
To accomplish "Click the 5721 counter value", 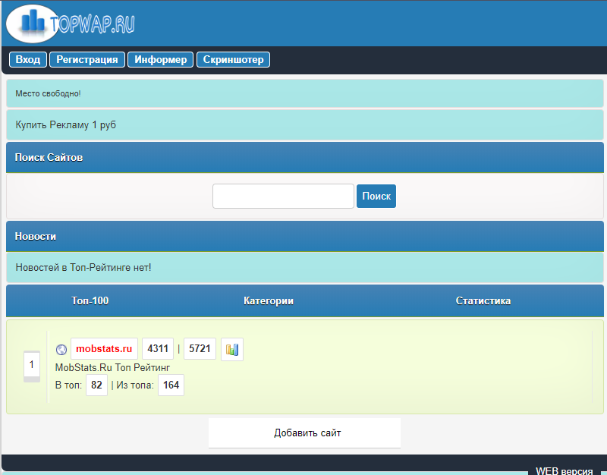I will pos(200,349).
